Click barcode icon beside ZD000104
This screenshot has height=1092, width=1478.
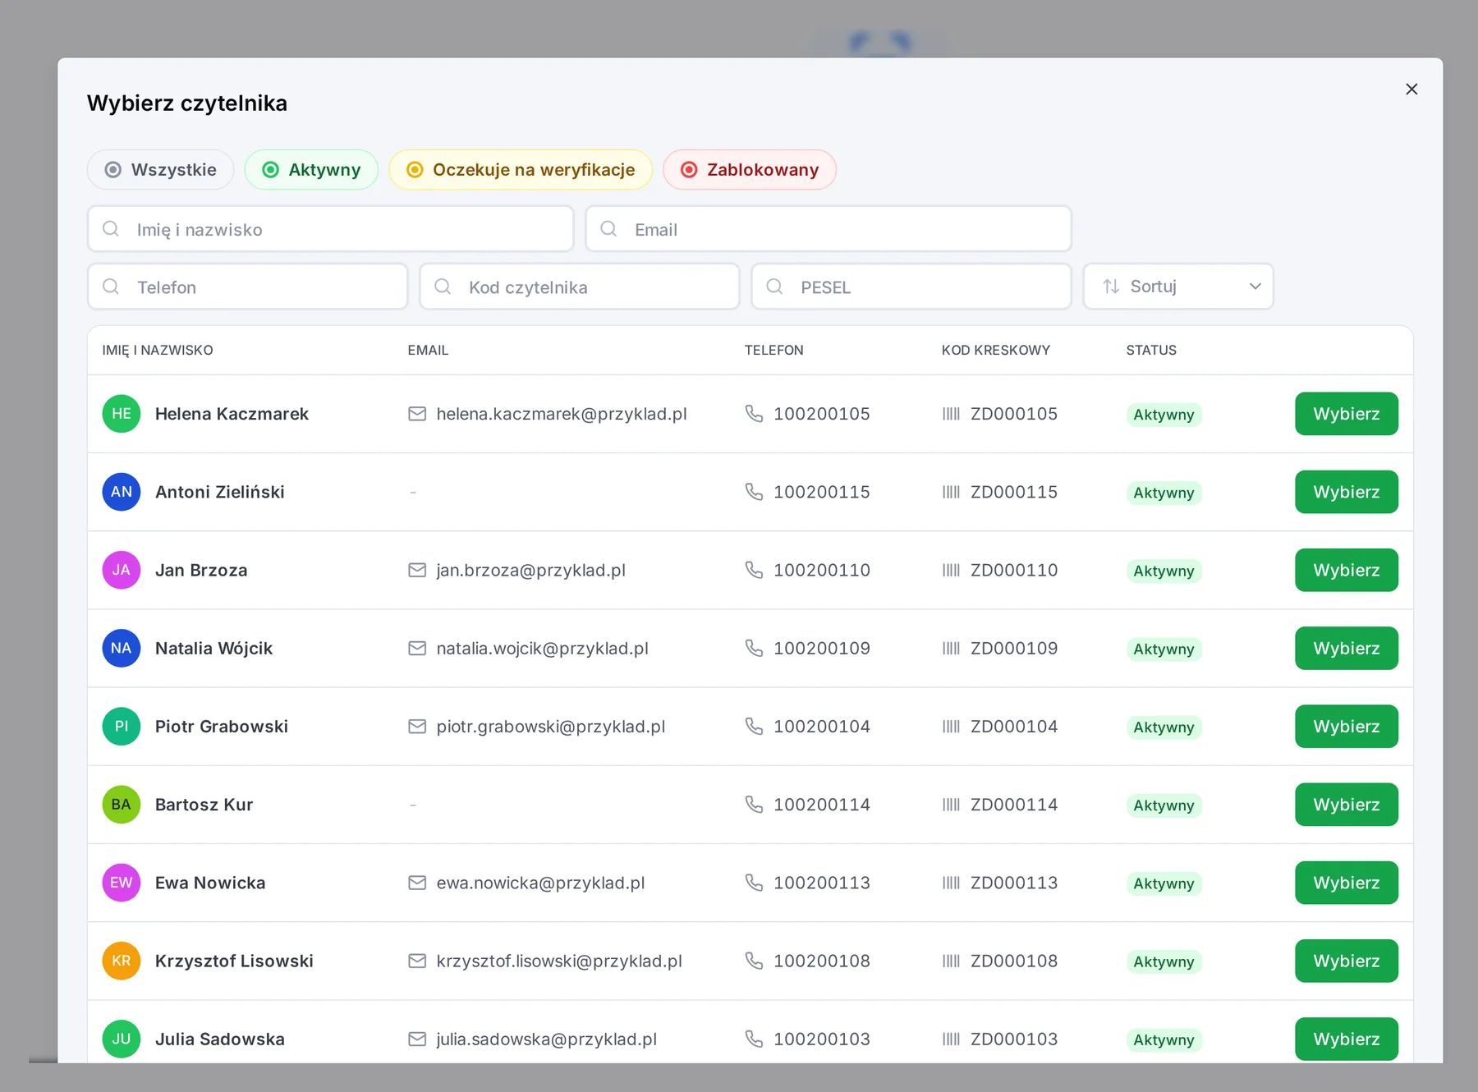coord(951,727)
